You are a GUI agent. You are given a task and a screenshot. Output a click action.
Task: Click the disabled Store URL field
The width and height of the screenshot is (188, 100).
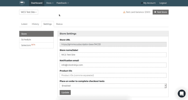113,44
